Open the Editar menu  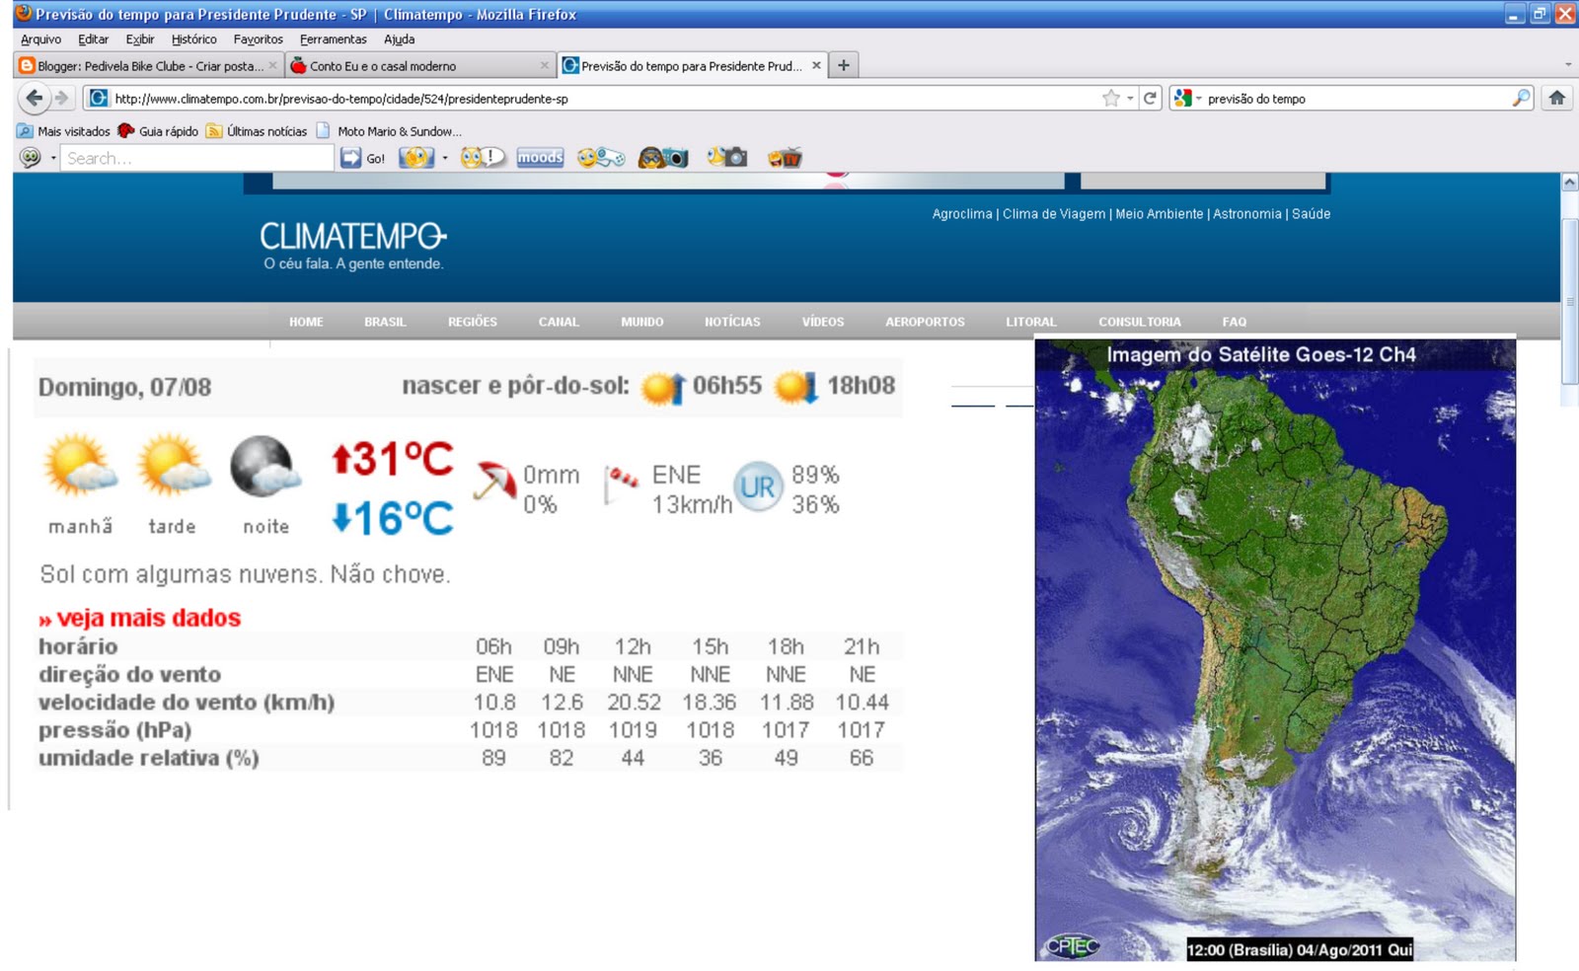[94, 39]
